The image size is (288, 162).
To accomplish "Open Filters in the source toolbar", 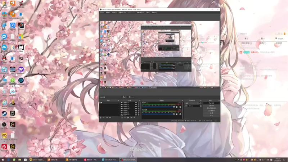I will click(131, 97).
